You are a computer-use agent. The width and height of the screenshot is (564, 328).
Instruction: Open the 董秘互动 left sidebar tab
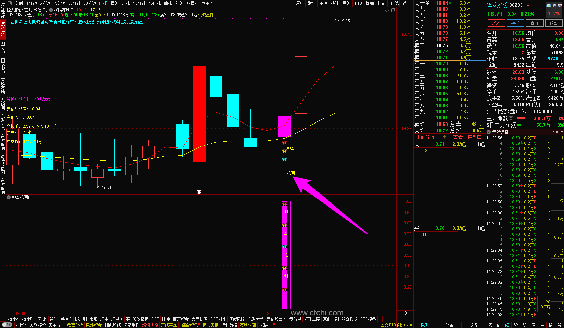pyautogui.click(x=3, y=86)
